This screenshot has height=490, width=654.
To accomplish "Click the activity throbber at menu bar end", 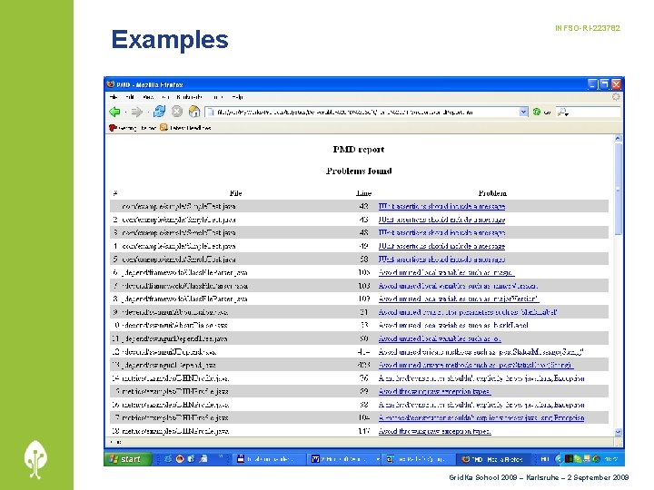I will [x=616, y=97].
